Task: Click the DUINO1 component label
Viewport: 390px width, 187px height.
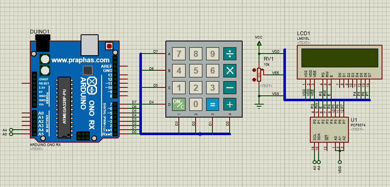Action: coord(40,32)
